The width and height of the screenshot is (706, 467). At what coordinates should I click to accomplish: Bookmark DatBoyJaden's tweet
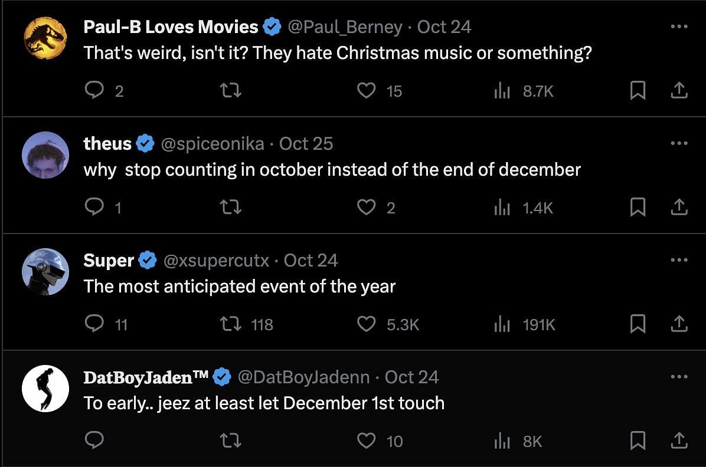pos(638,440)
